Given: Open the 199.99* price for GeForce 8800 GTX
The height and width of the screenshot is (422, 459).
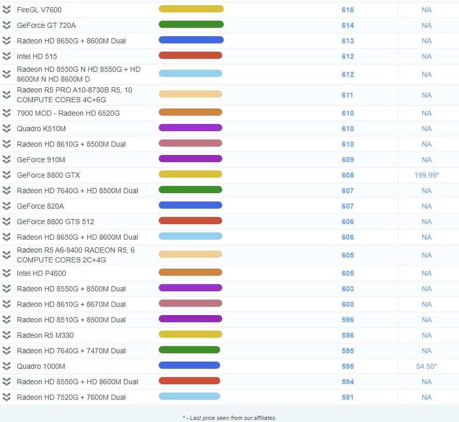Looking at the screenshot, I should (x=427, y=175).
